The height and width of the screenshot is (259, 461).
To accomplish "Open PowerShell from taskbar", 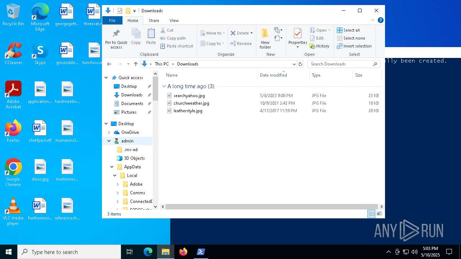I will (x=201, y=252).
